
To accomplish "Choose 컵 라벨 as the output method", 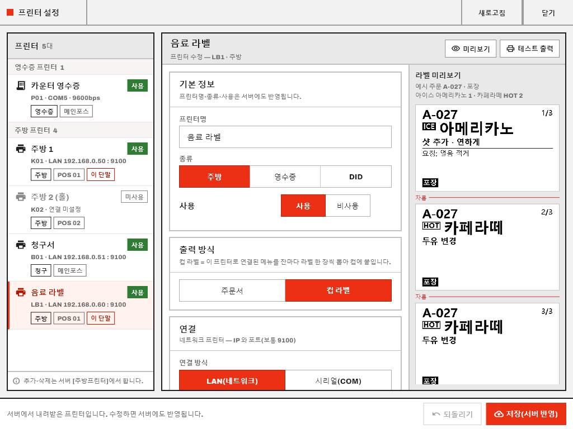I will (x=339, y=290).
